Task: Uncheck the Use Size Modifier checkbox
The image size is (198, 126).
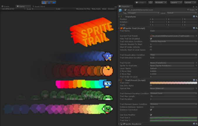Action: pos(151,115)
